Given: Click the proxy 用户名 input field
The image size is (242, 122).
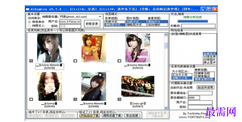Looking at the screenshot, I should tap(200, 102).
